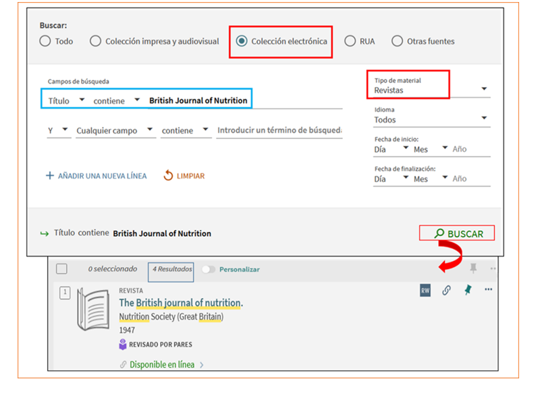
Task: Open the Mes dropdown under Fecha de inicio
Action: (430, 149)
